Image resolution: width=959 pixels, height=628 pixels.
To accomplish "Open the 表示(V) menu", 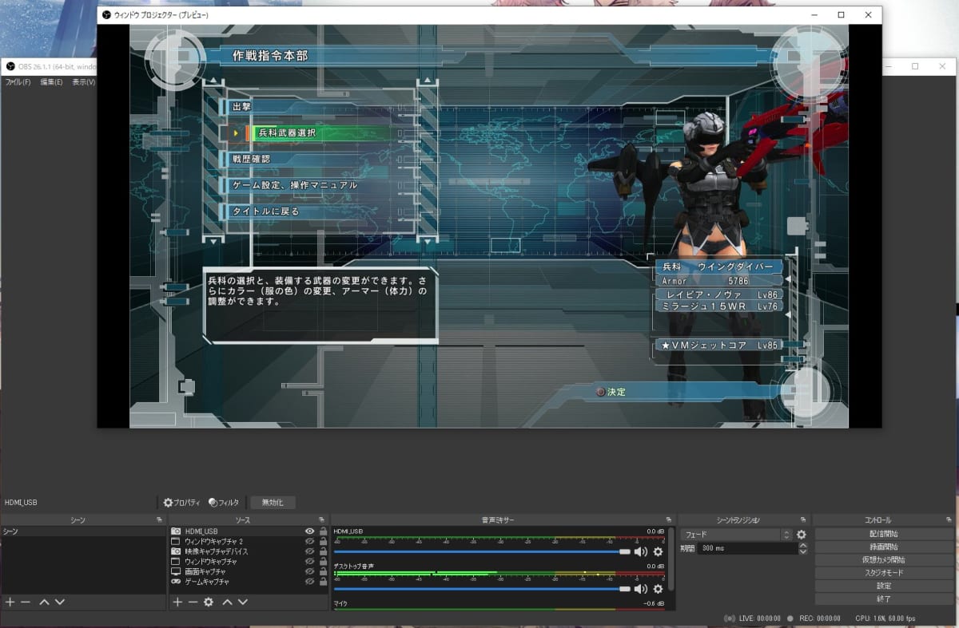I will pos(83,82).
